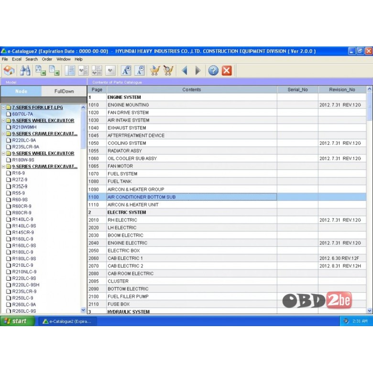
Task: Click first Excel export page icon
Action: tap(41, 71)
